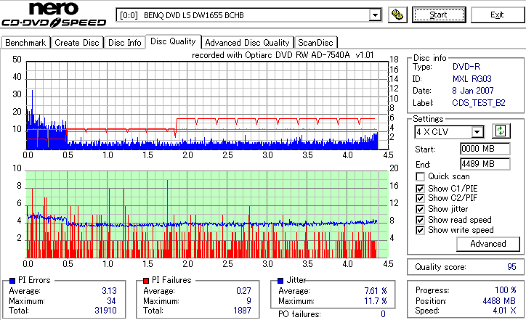526x320 pixels.
Task: Click the red PI Failures legend square
Action: tap(146, 281)
